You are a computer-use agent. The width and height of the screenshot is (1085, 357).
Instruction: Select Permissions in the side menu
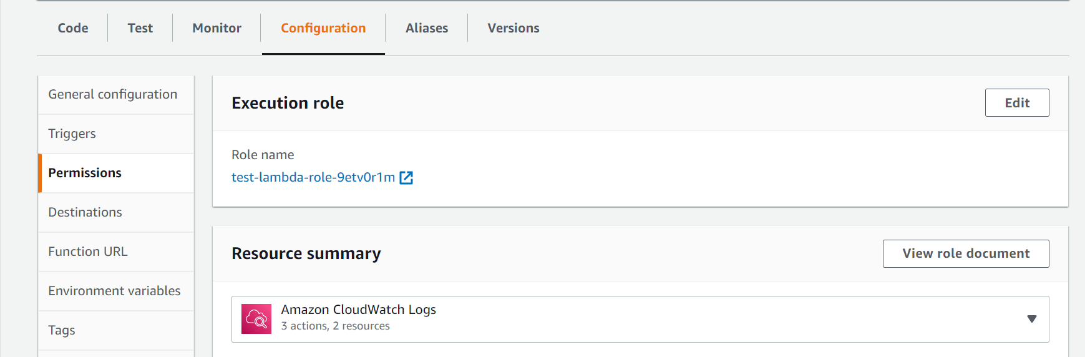point(85,173)
